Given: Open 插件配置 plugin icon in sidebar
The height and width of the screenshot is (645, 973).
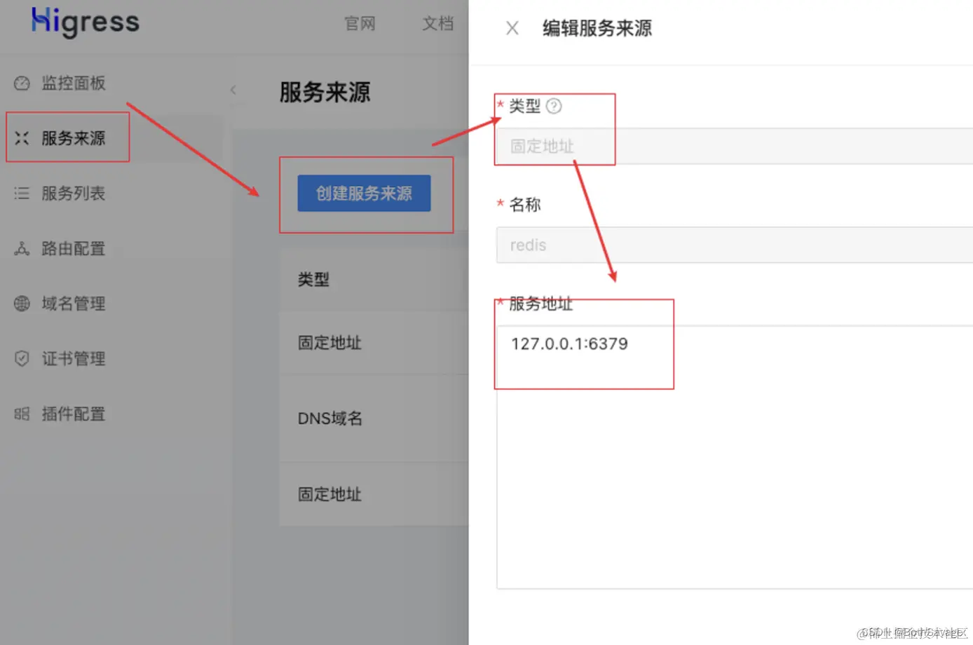Looking at the screenshot, I should [21, 414].
